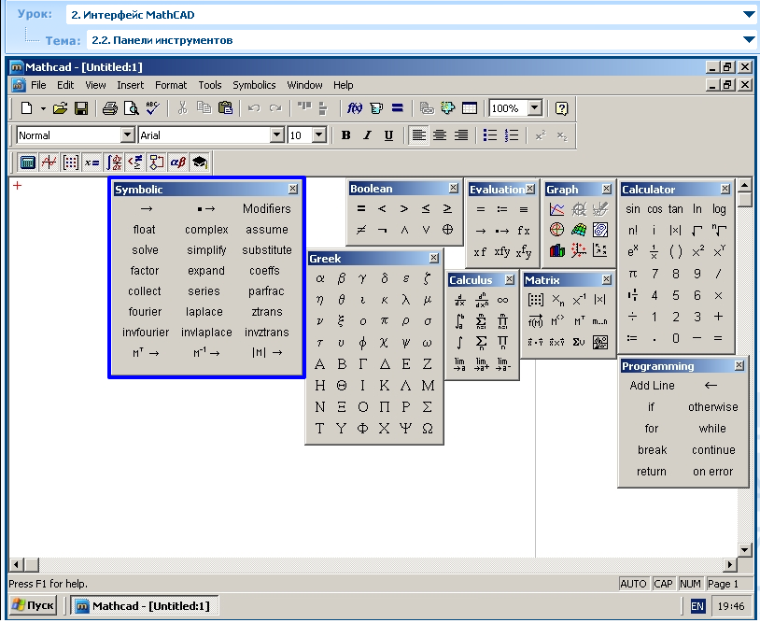
Task: Insert 3D Bar Plot from Graph panel
Action: [x=556, y=250]
